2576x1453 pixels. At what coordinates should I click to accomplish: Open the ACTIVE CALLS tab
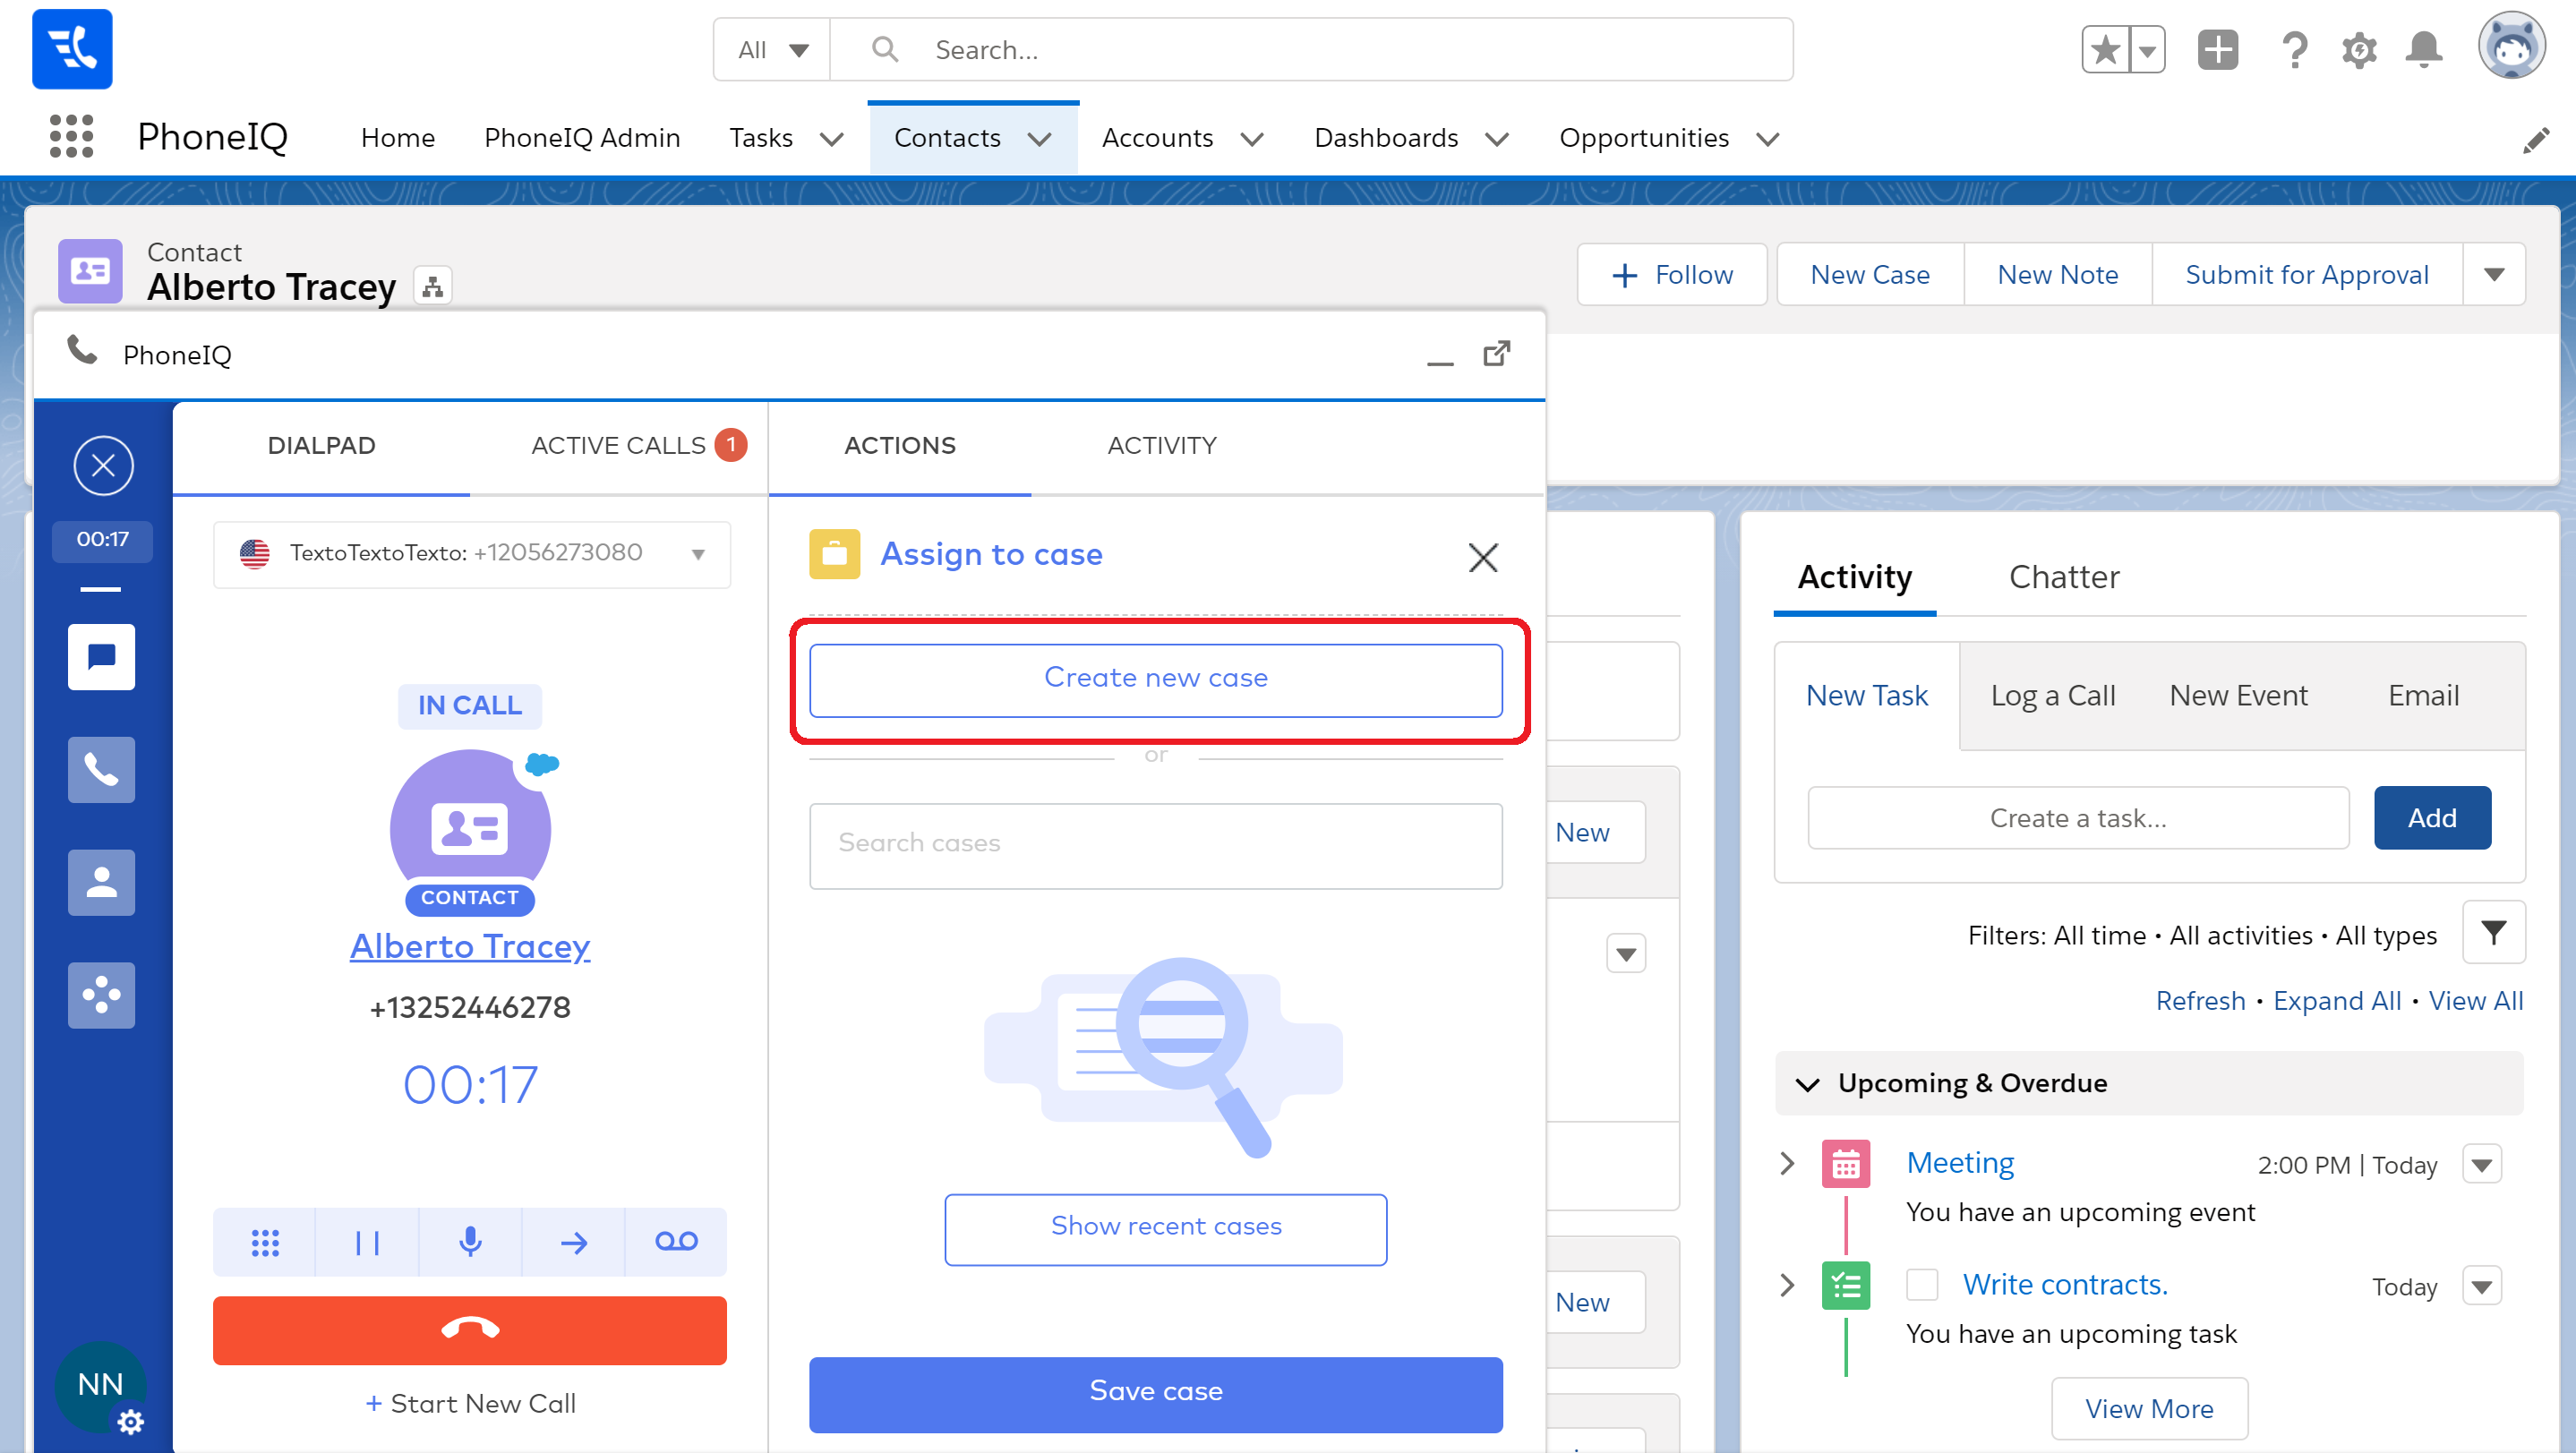tap(619, 446)
